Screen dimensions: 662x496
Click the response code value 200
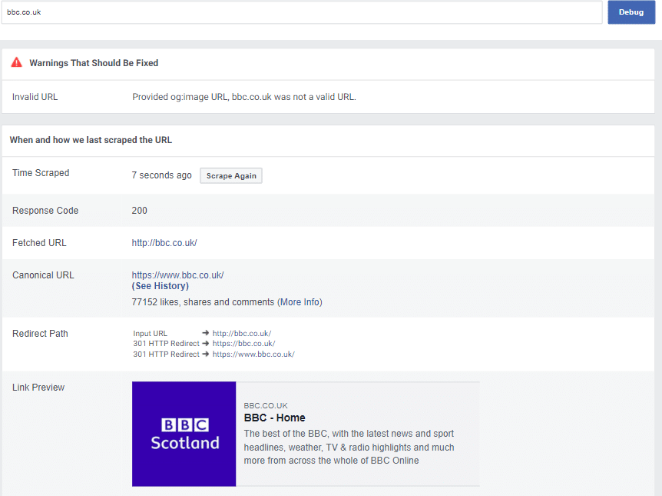[139, 211]
